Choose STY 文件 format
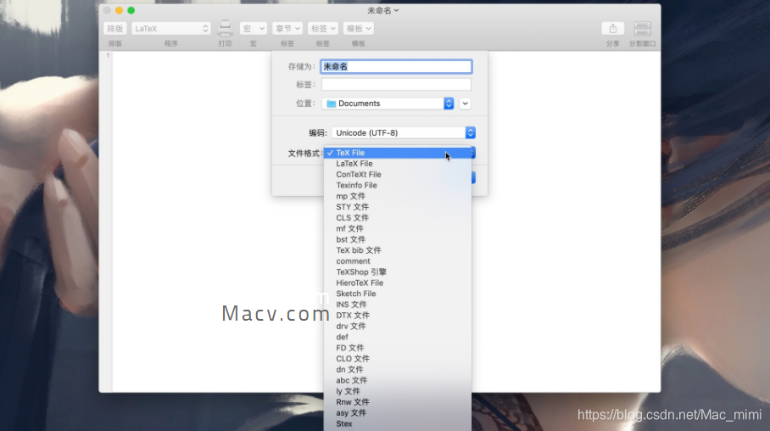This screenshot has width=770, height=431. 398,207
